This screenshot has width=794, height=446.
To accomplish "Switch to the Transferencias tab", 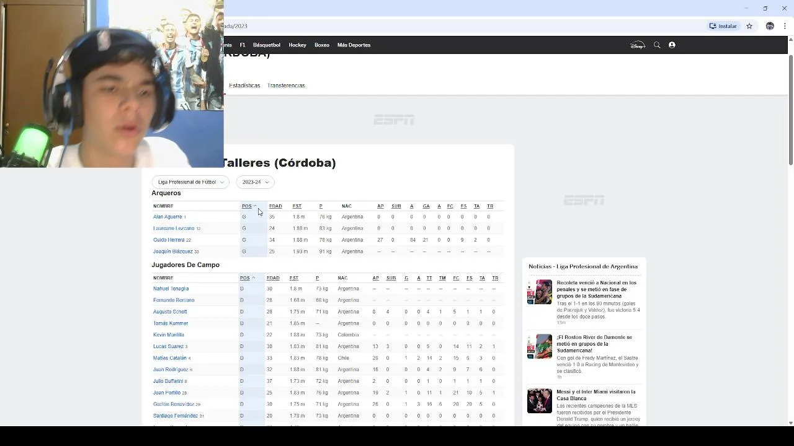I will [x=286, y=85].
